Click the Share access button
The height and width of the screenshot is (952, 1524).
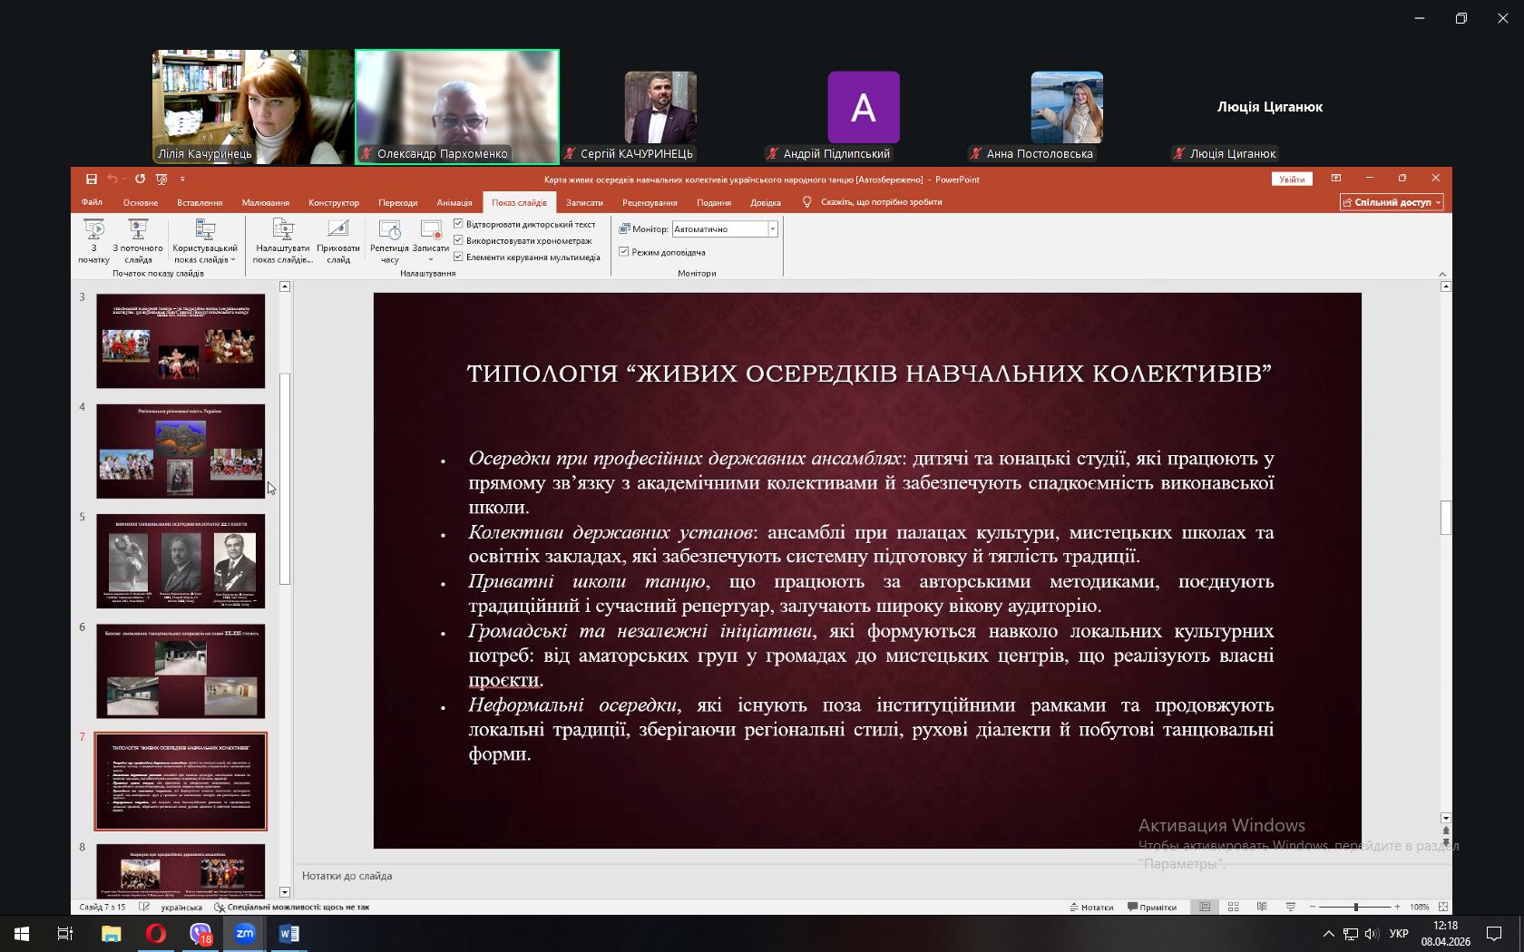coord(1392,202)
